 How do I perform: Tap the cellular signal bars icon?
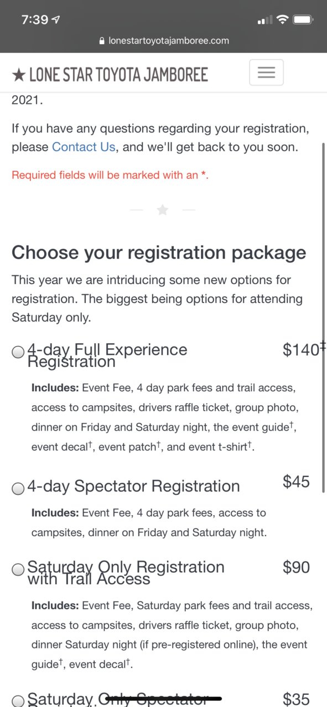(265, 20)
